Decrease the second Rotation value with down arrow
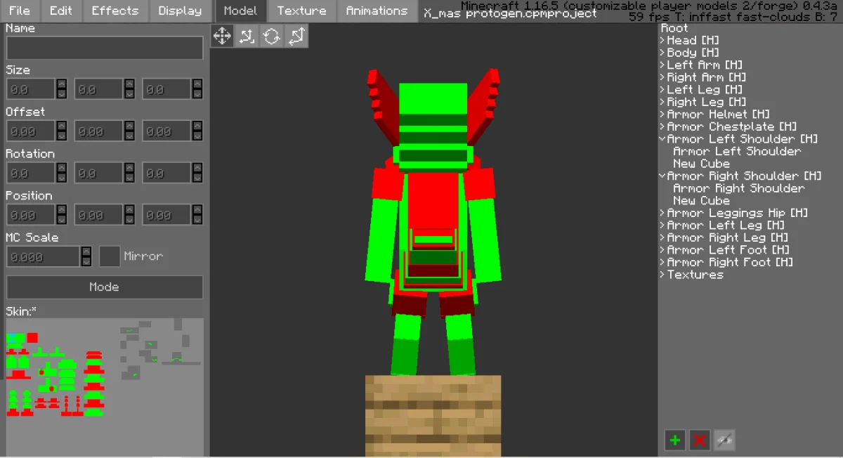This screenshot has height=458, width=843. pos(129,178)
